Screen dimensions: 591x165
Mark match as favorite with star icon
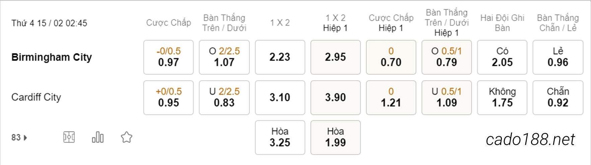coord(127,137)
